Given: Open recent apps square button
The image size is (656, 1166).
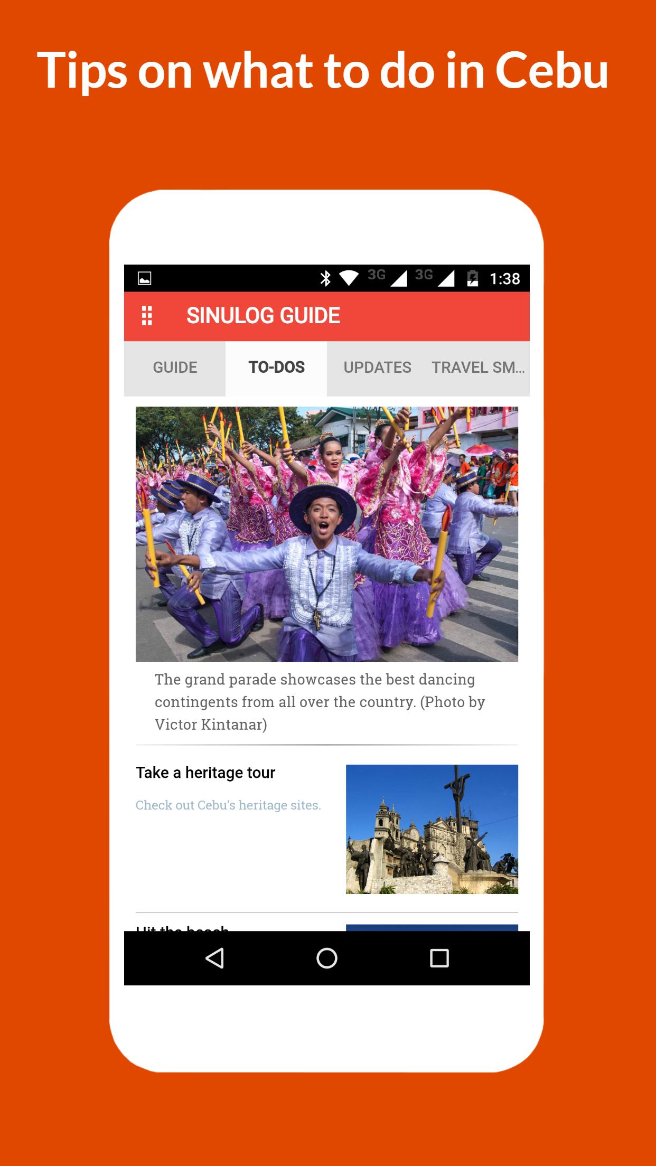Looking at the screenshot, I should click(439, 958).
